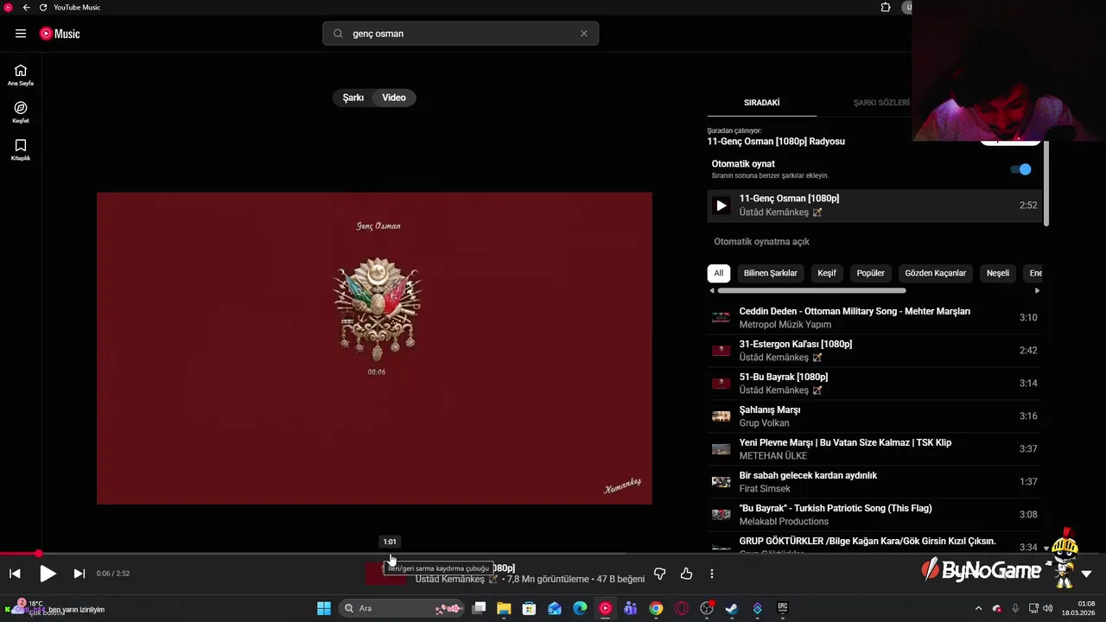This screenshot has height=622, width=1106.
Task: Skip to previous track
Action: coord(15,574)
